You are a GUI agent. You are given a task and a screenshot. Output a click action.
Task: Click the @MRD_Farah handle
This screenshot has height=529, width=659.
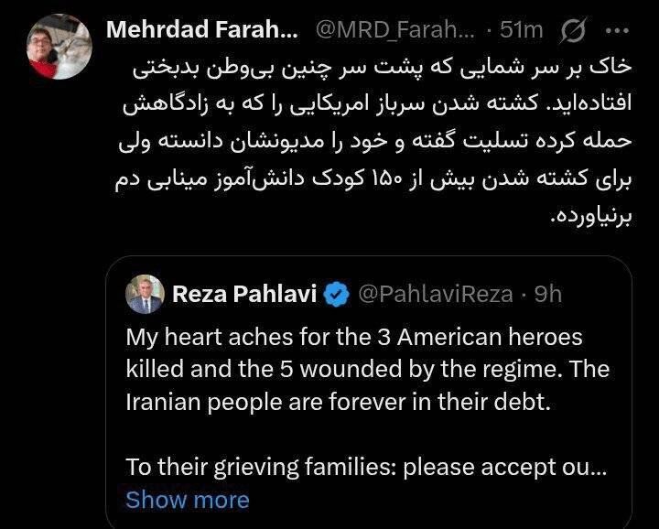[x=395, y=30]
